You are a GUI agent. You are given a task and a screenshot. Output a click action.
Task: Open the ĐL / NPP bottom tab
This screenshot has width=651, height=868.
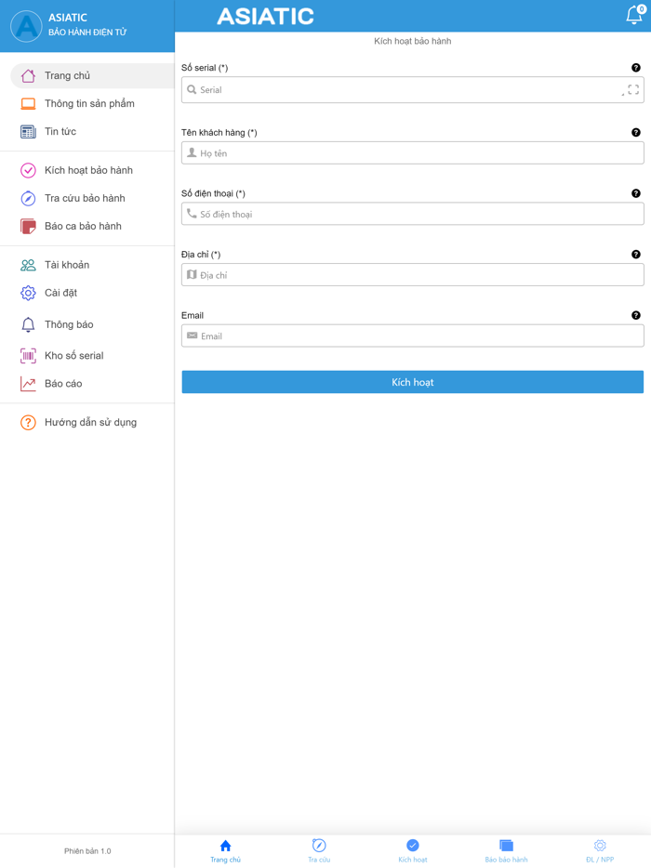click(x=600, y=849)
